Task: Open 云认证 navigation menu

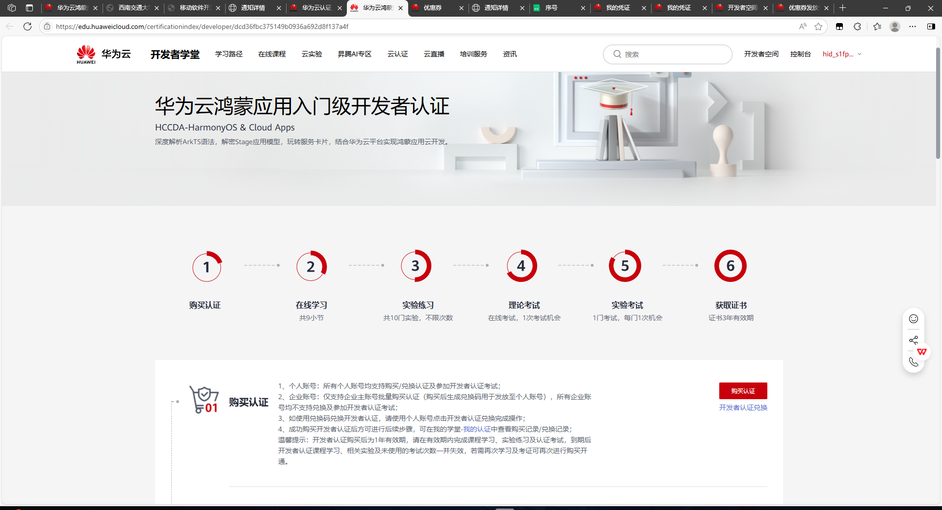Action: pyautogui.click(x=397, y=54)
